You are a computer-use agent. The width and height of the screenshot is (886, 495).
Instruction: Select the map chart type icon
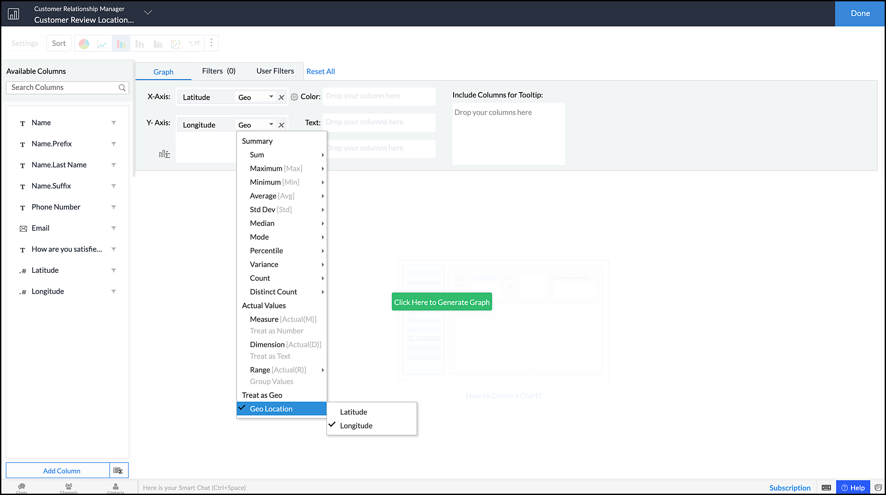tap(194, 43)
